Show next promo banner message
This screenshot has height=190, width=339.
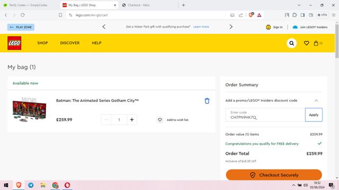(x=231, y=27)
